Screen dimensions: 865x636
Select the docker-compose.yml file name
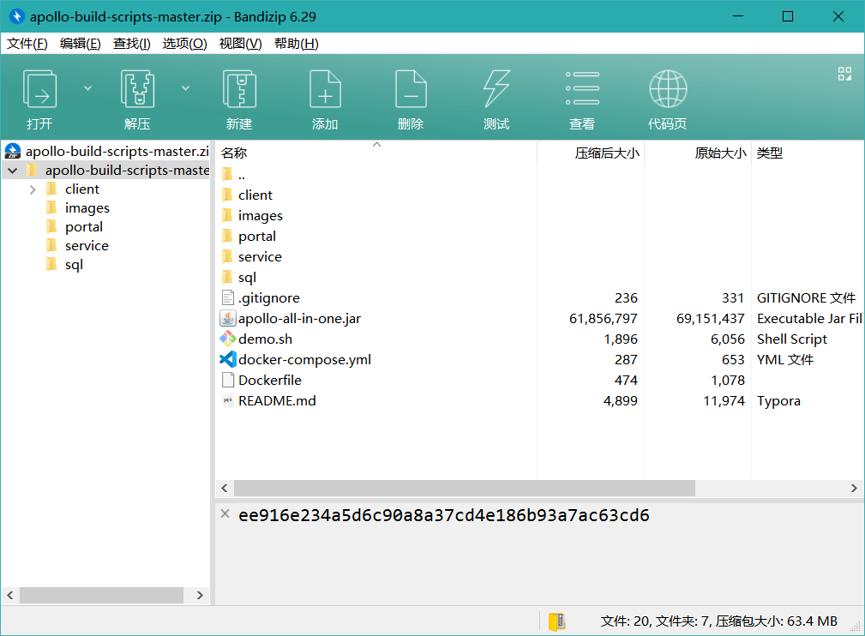pos(304,360)
